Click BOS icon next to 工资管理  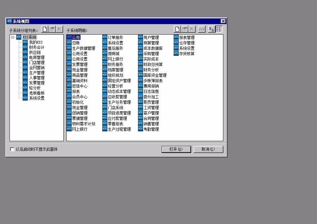point(140,108)
